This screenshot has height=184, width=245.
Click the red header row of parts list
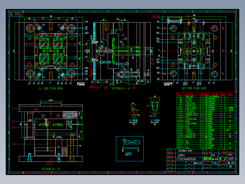coord(206,94)
